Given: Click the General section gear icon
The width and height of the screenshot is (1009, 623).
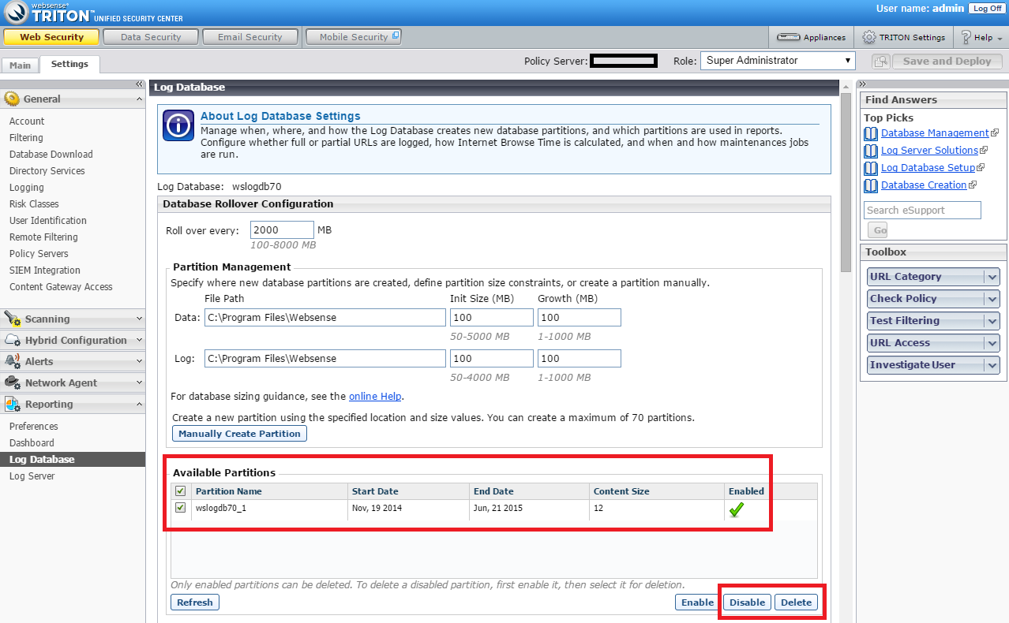Looking at the screenshot, I should [x=12, y=99].
